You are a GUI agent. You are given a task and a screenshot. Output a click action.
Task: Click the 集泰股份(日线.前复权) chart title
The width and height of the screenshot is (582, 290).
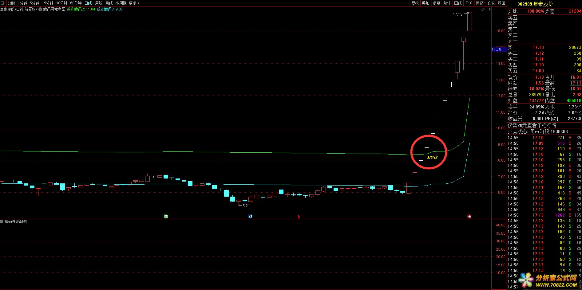coord(18,9)
